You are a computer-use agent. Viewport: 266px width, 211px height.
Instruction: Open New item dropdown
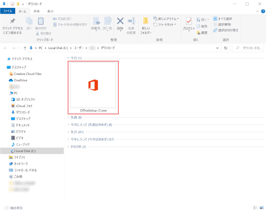click(x=166, y=19)
